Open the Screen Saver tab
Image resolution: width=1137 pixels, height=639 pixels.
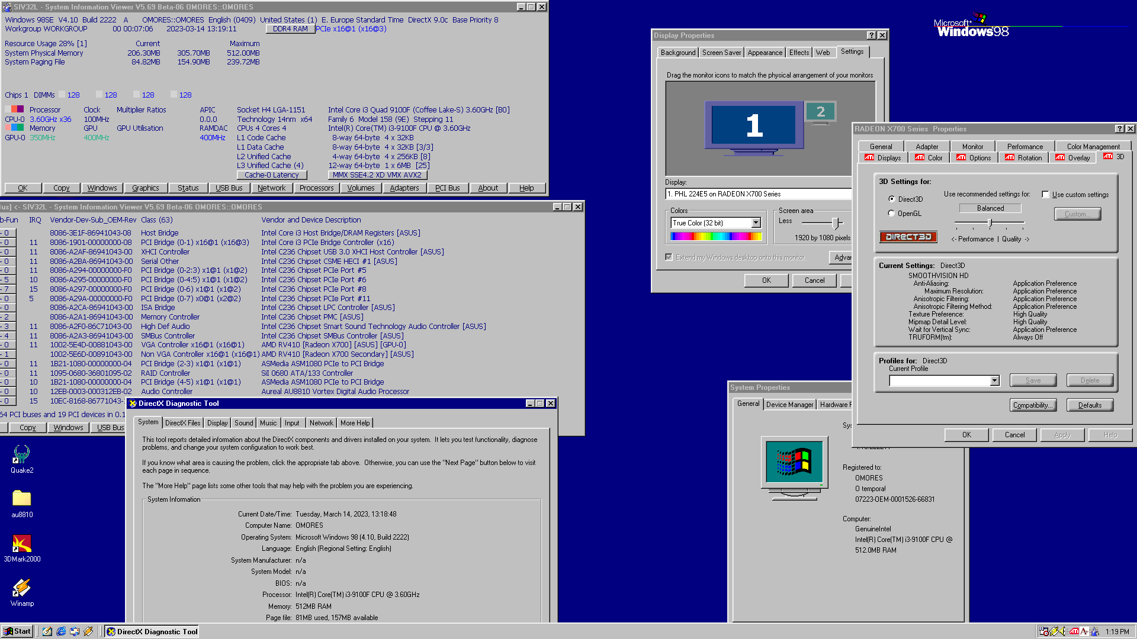point(721,53)
